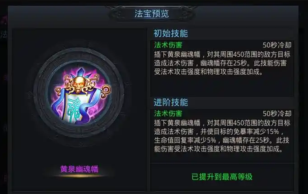Click the blue crystal atop the artifact icon
308x194 pixels.
(x=81, y=73)
